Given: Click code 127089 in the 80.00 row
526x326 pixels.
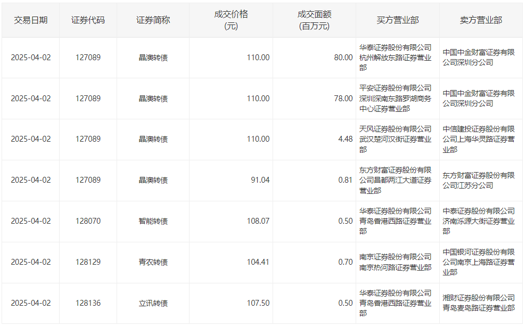Looking at the screenshot, I should point(88,58).
